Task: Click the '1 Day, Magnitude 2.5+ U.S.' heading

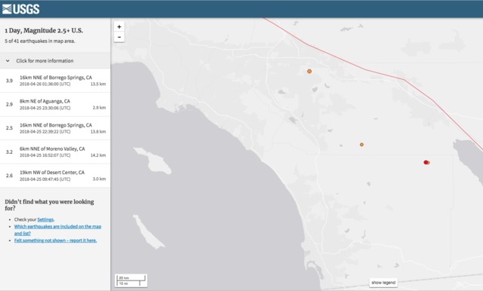Action: [x=44, y=30]
